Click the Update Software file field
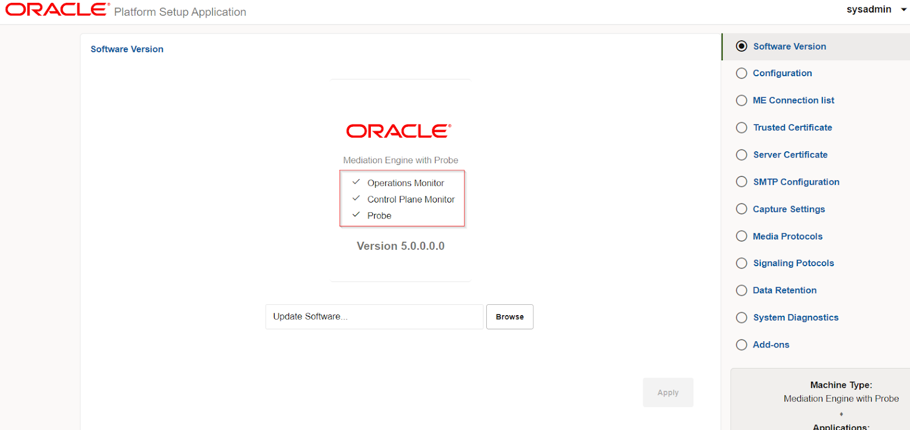Screen dimensions: 910x430 tap(374, 317)
